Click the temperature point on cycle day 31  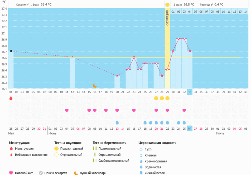179,39
